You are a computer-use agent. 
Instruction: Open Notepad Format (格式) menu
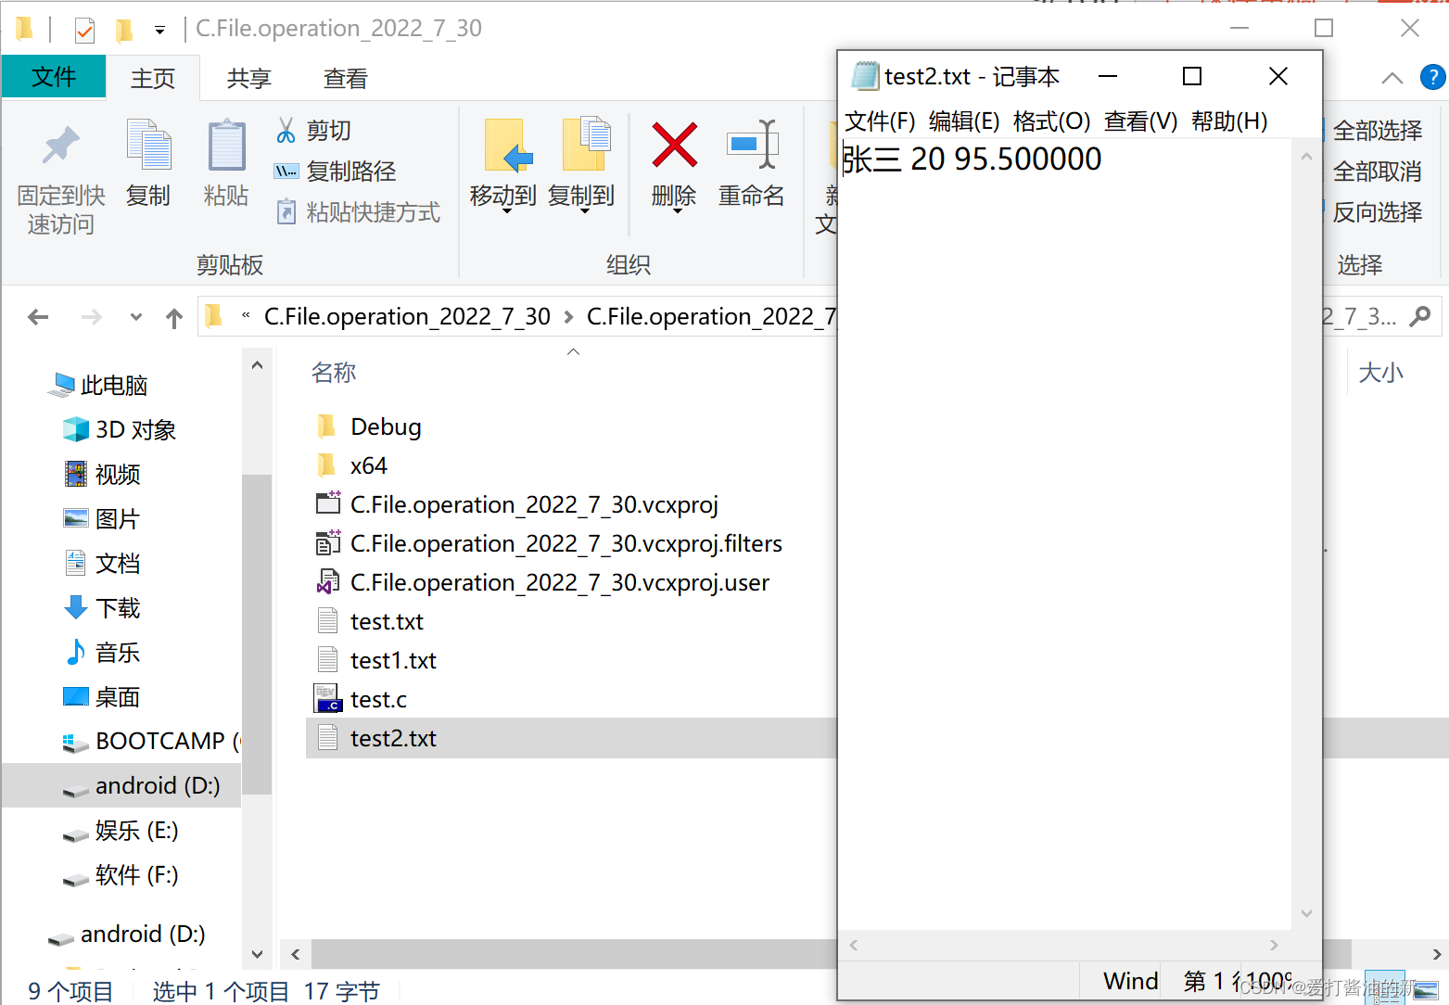(1051, 121)
